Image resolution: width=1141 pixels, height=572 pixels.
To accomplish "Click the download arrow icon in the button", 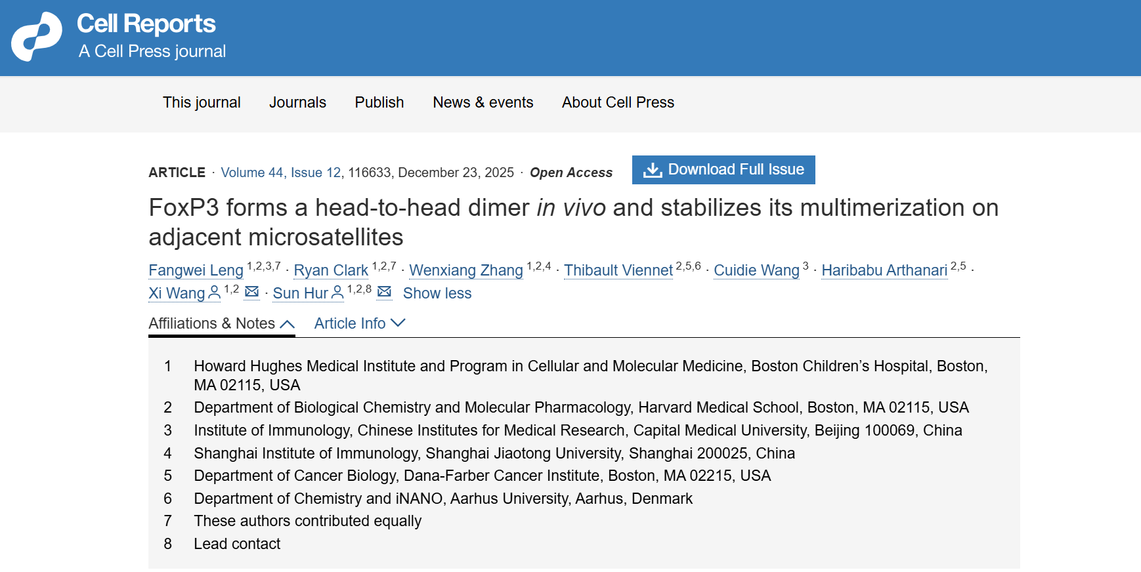I will tap(652, 170).
